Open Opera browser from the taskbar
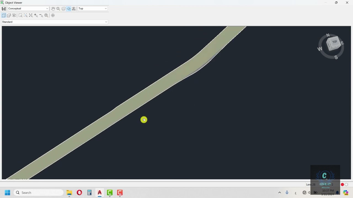Image resolution: width=353 pixels, height=198 pixels. [79, 193]
